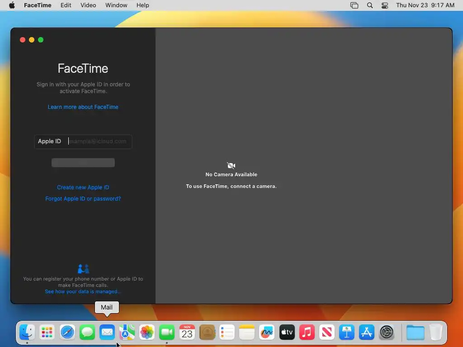Minimize the FaceTime window
This screenshot has height=347, width=463.
click(32, 40)
